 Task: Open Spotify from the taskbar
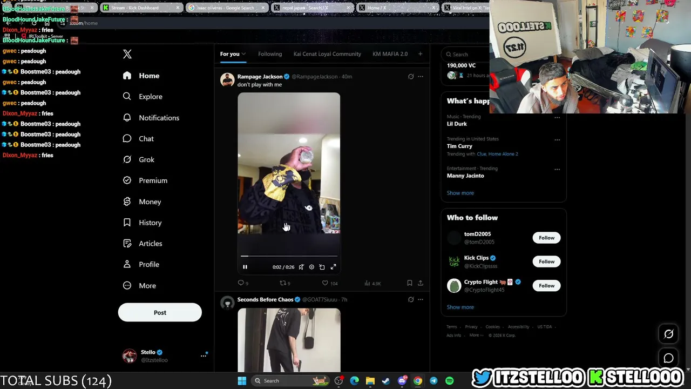[449, 381]
